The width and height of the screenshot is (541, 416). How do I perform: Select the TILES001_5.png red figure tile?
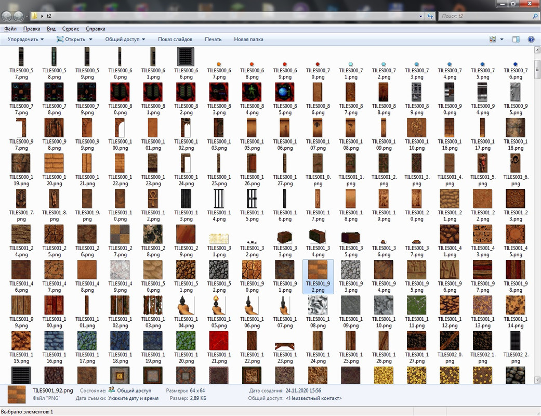[x=482, y=163]
